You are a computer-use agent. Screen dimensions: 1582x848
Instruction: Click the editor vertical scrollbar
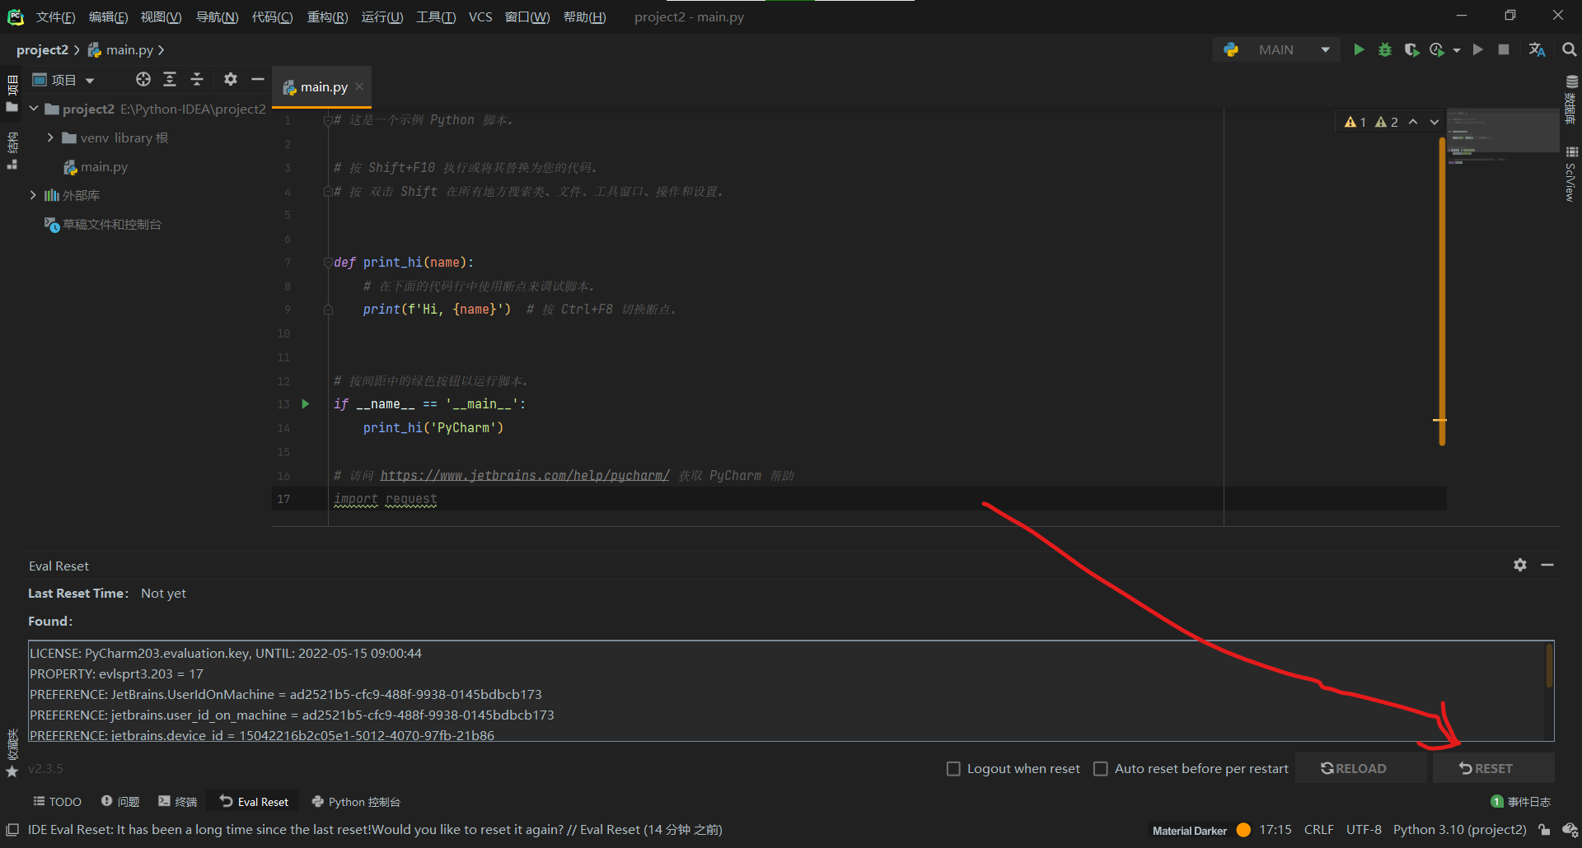click(1442, 292)
